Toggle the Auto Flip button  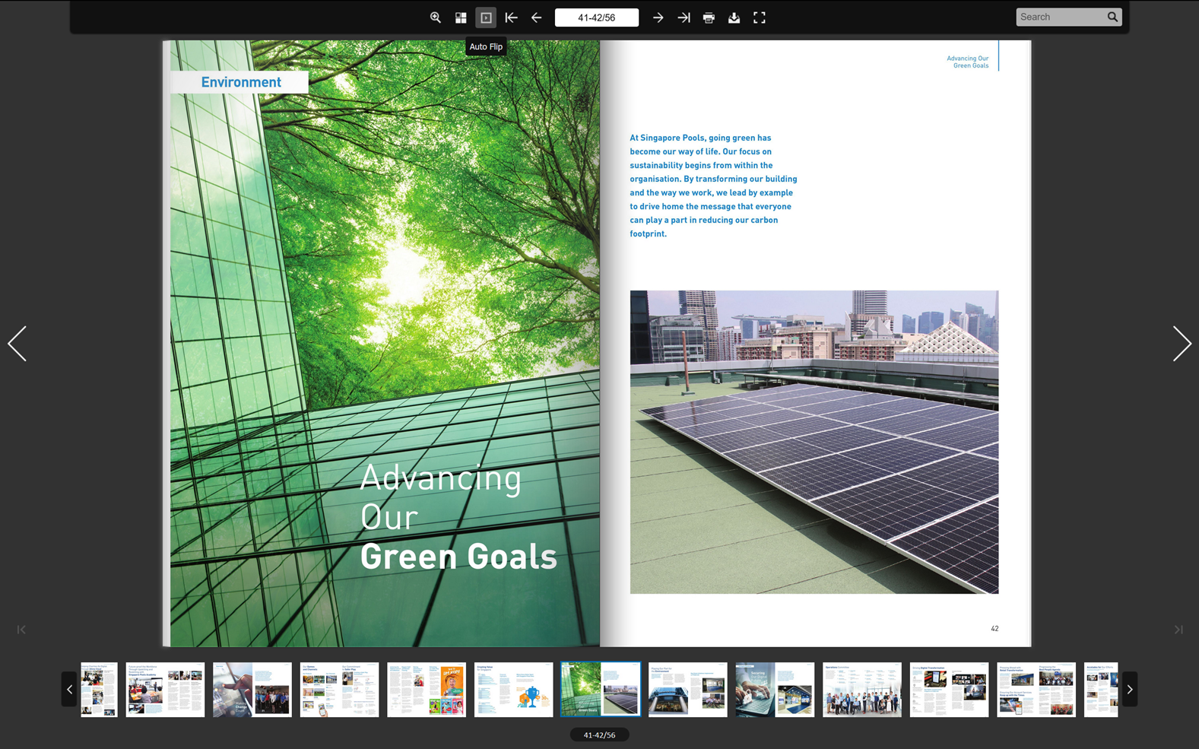coord(486,17)
